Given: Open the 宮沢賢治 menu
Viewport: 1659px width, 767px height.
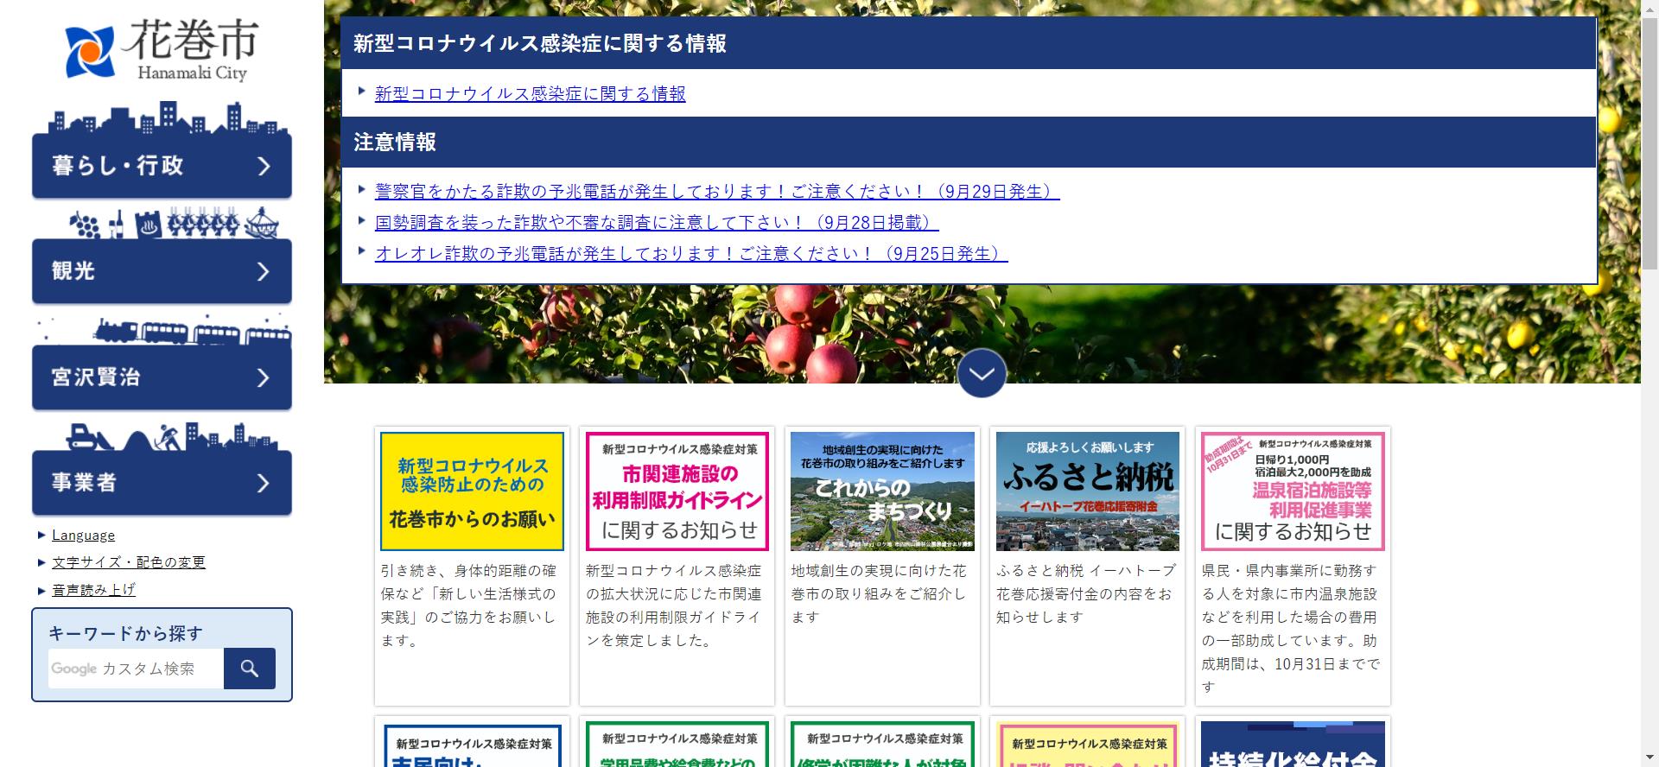Looking at the screenshot, I should coord(162,377).
